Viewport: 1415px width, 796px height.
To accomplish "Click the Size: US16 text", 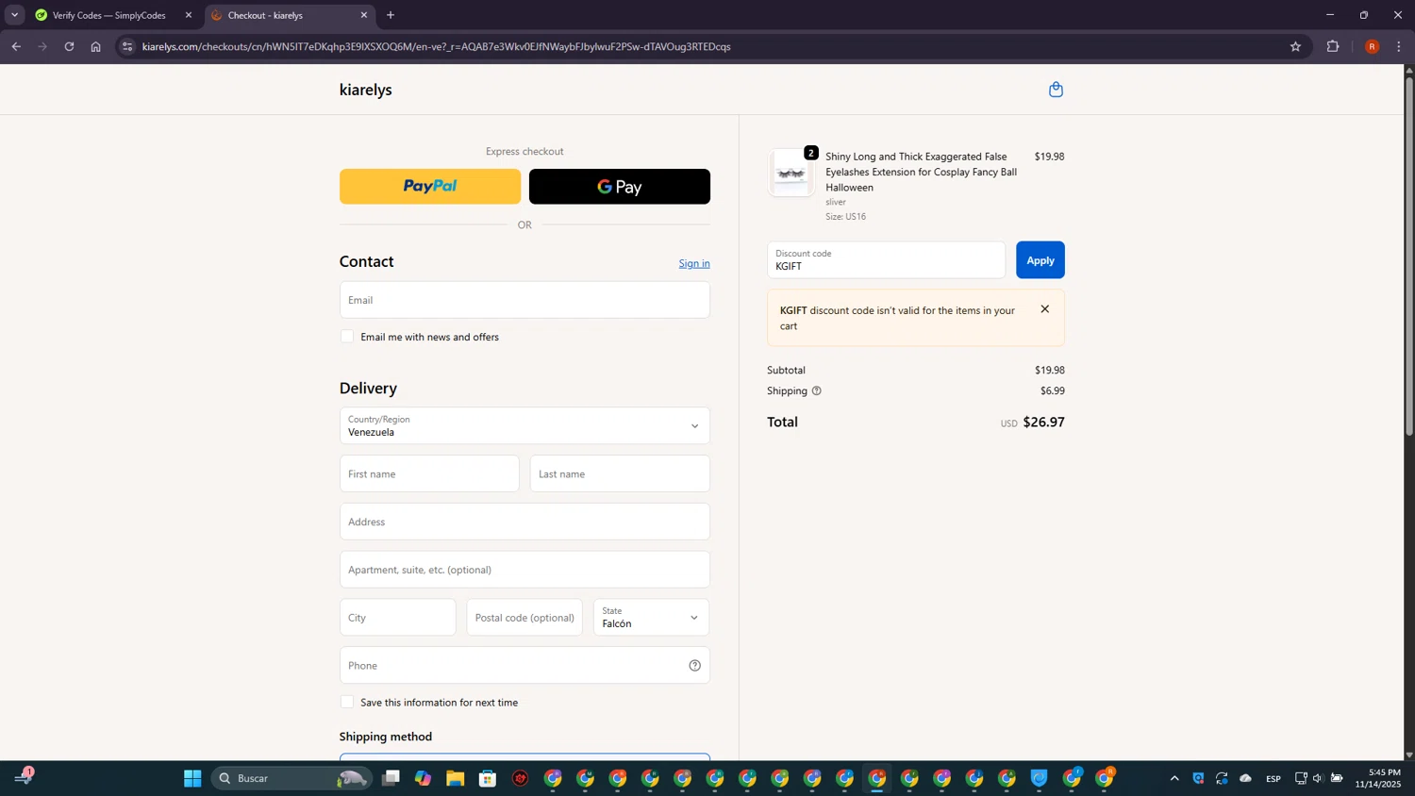I will click(x=845, y=216).
